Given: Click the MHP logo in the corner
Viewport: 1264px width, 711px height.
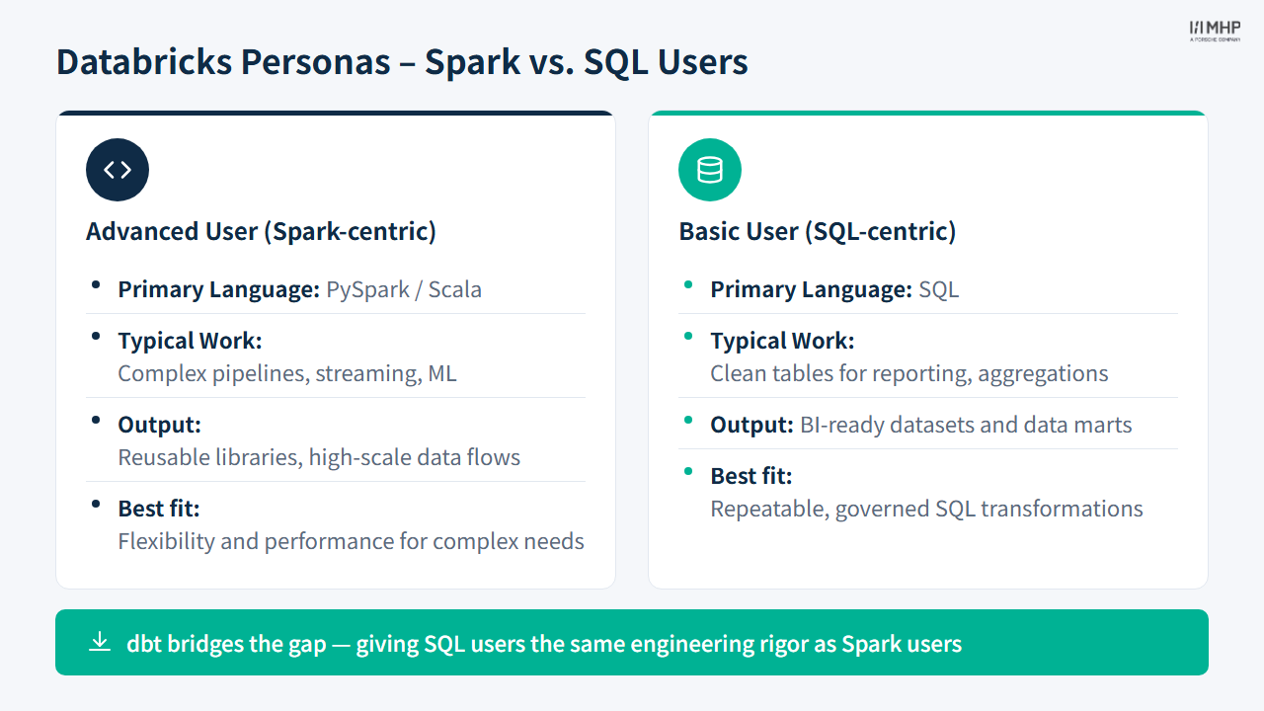Looking at the screenshot, I should click(x=1215, y=31).
